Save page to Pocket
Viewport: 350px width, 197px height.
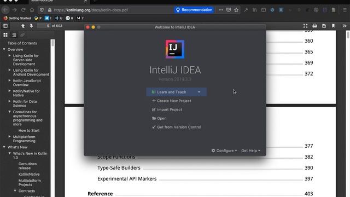229,10
